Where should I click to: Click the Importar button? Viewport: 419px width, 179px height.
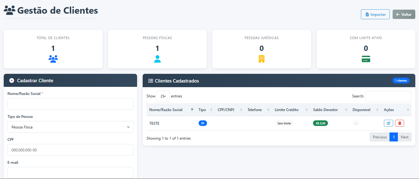[375, 15]
